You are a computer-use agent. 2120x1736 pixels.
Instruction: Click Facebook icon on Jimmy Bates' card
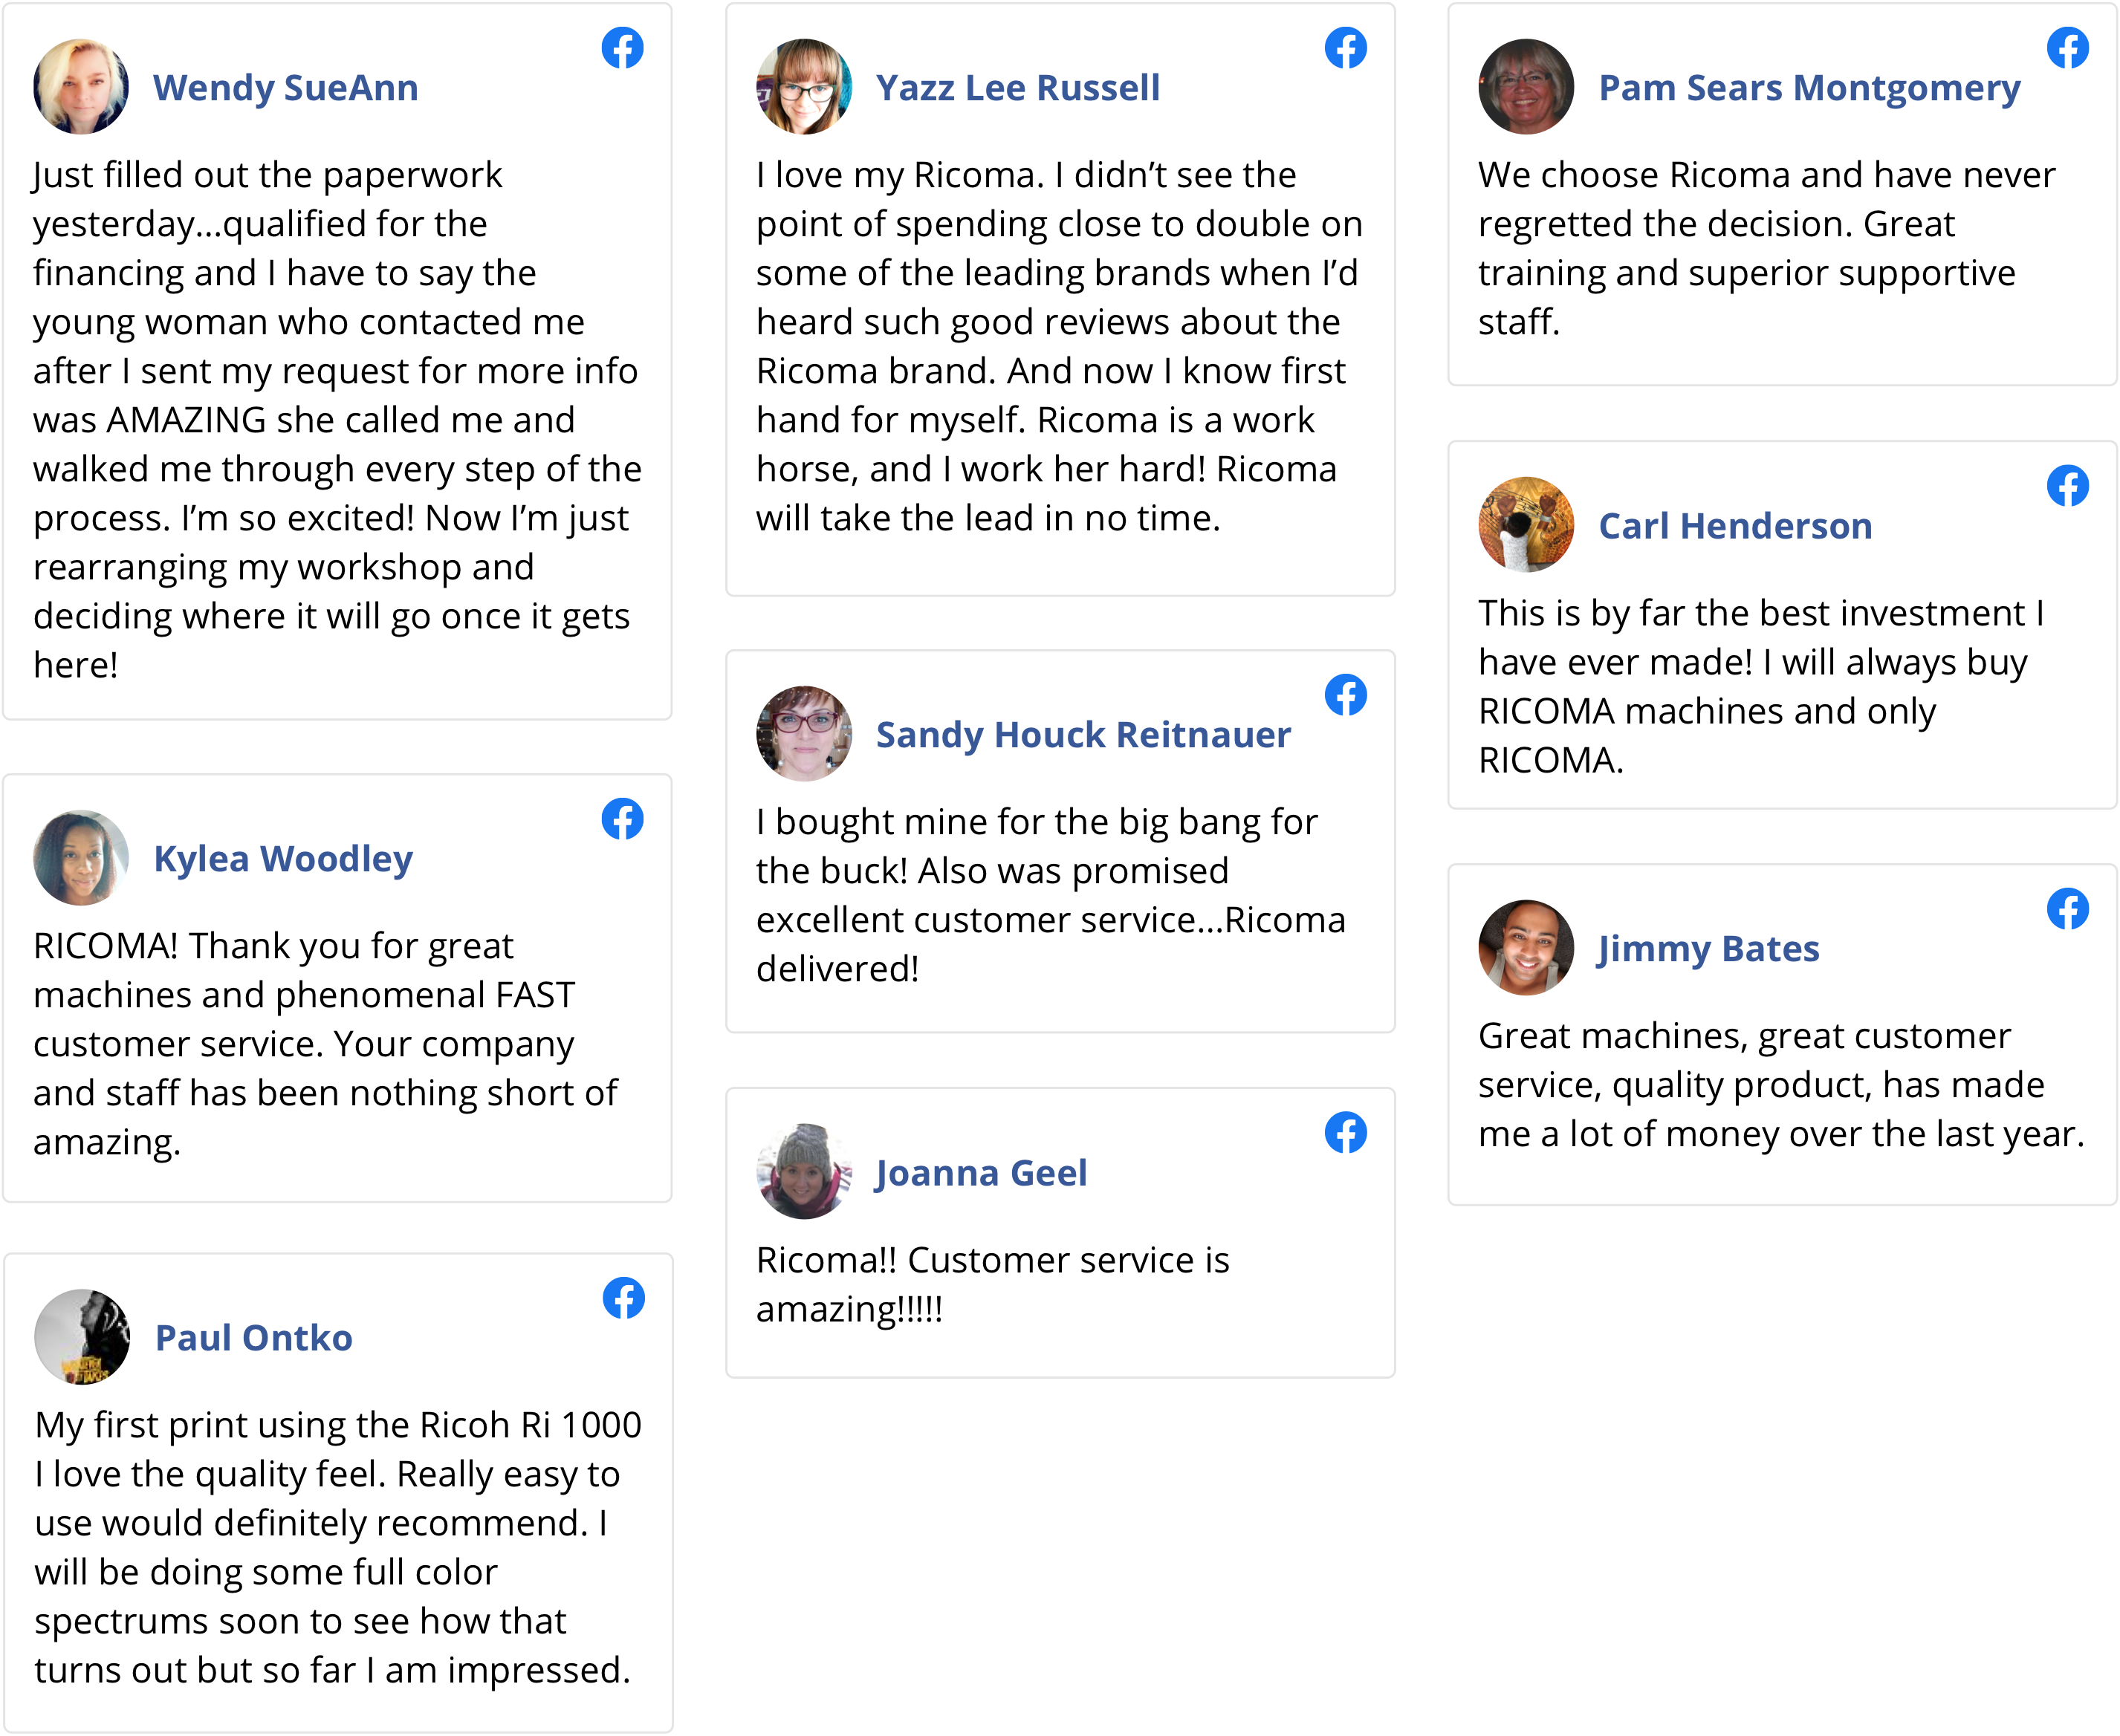[2068, 909]
